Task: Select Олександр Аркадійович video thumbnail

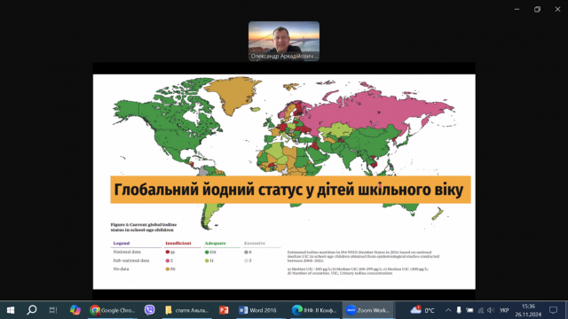Action: [x=284, y=41]
